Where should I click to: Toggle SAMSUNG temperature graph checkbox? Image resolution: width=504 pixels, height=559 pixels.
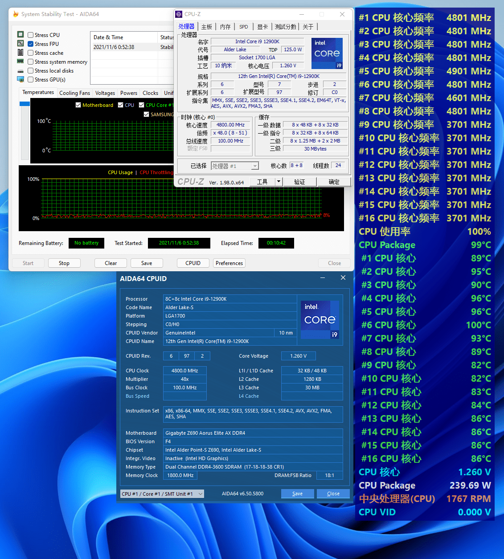point(147,114)
